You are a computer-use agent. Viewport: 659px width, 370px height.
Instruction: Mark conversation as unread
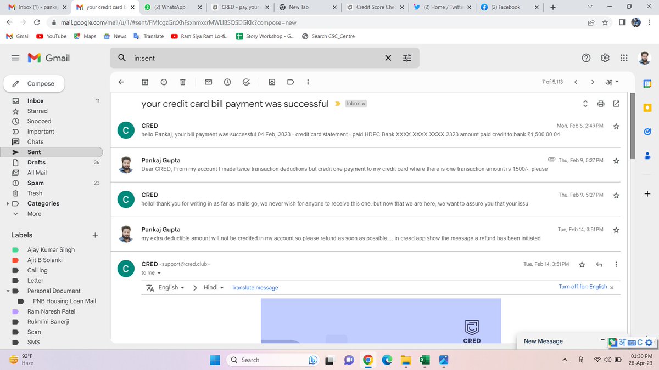click(x=209, y=82)
